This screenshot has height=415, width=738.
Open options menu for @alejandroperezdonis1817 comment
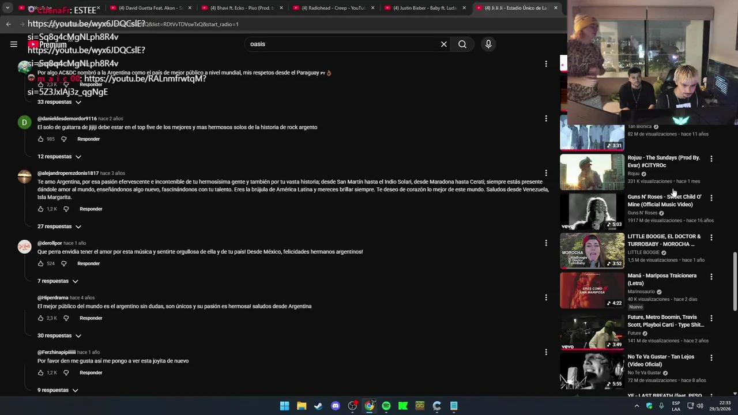point(546,173)
